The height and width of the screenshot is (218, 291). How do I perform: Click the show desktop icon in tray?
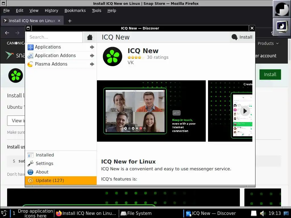point(286,213)
